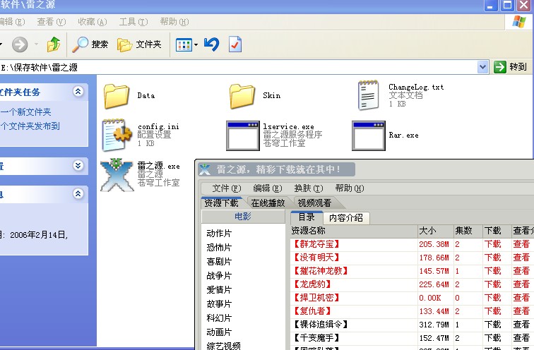Select the 战争片 category
The width and height of the screenshot is (534, 350).
[219, 275]
